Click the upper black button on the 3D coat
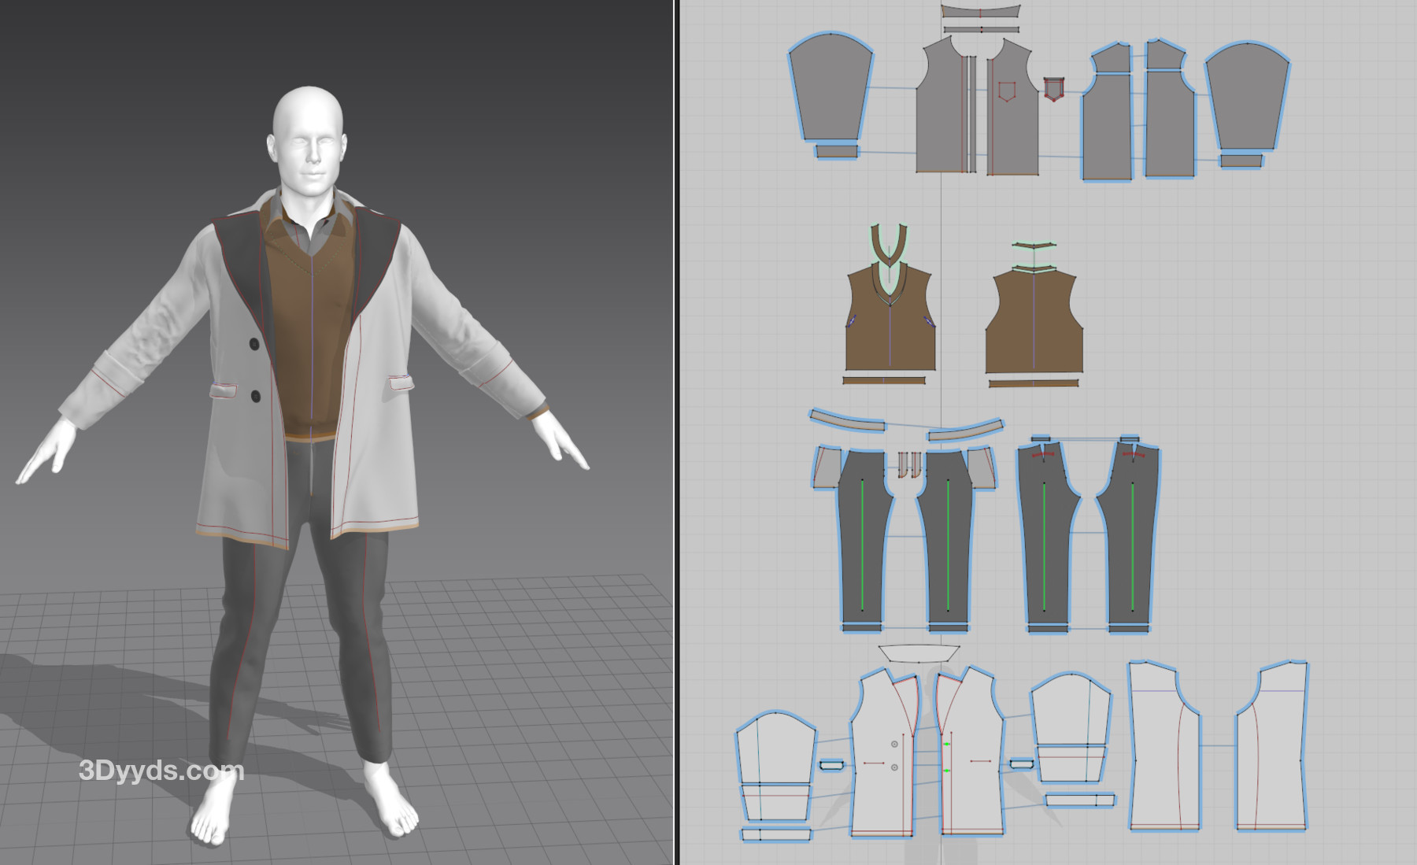 254,343
